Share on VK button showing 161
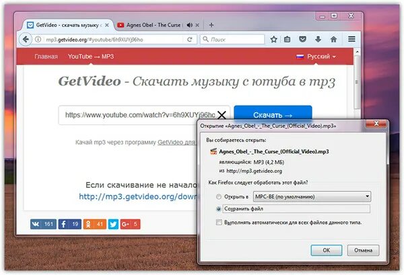Viewport: 404px width, 275px height. click(43, 224)
